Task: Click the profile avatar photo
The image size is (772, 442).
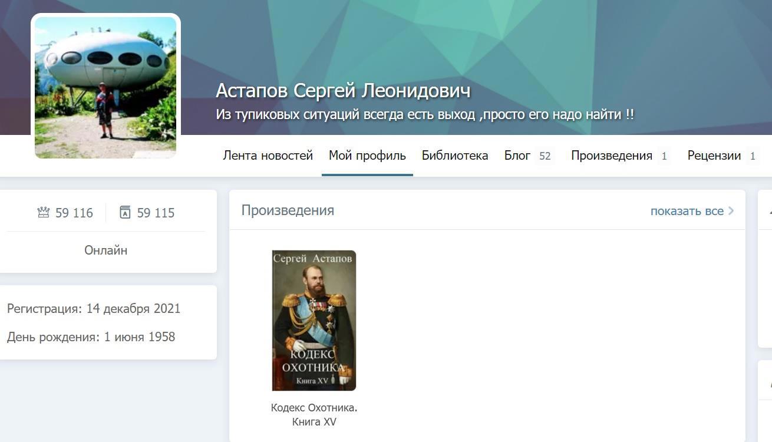Action: point(105,87)
